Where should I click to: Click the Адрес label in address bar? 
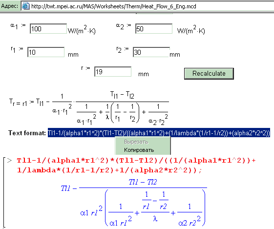[x=10, y=6]
